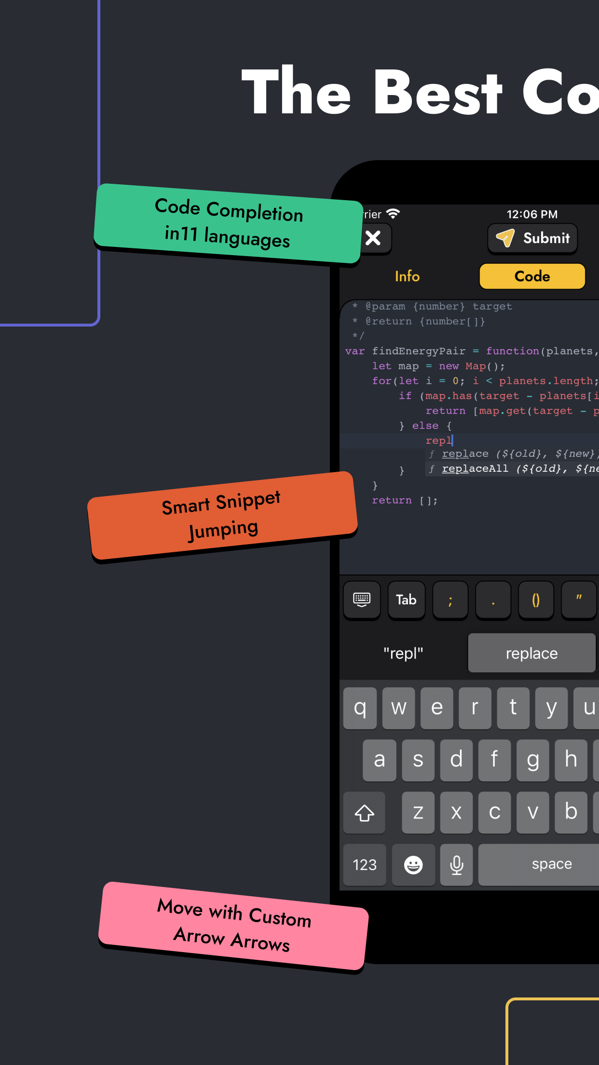Tap the w key
Viewport: 599px width, 1065px height.
click(x=398, y=708)
